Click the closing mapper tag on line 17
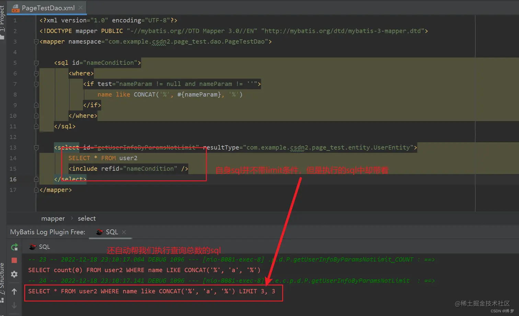The width and height of the screenshot is (519, 316). coord(56,190)
